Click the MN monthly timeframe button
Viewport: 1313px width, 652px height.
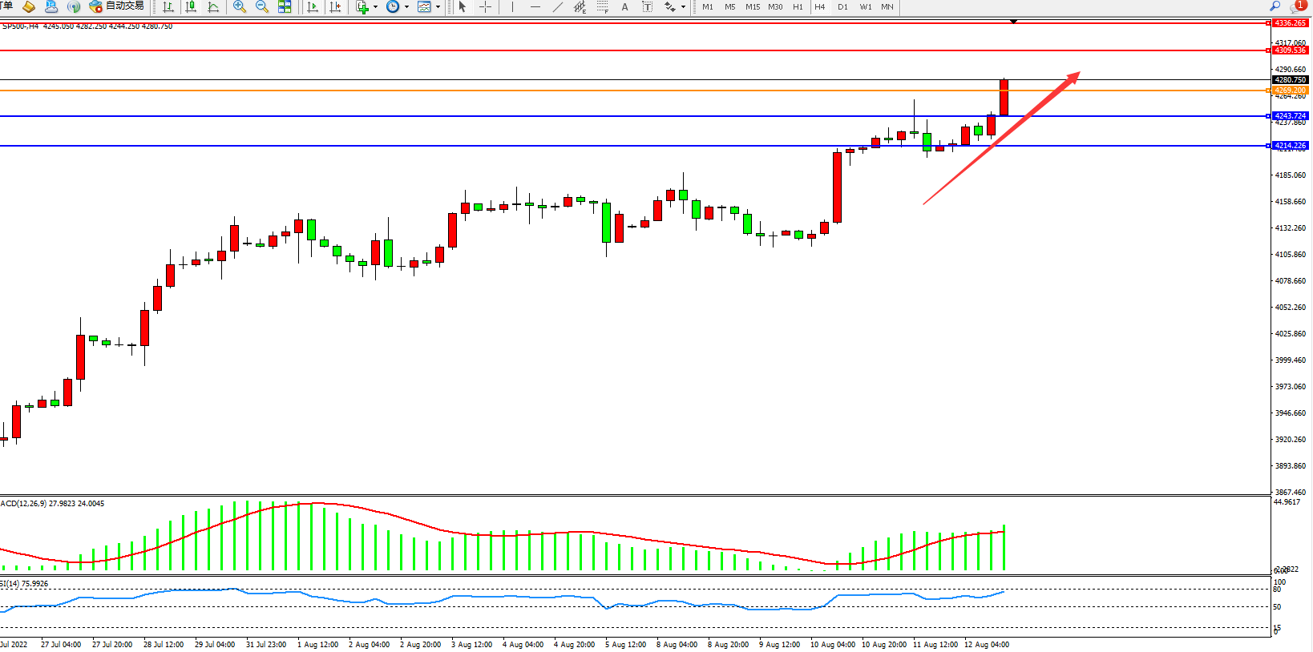coord(887,6)
